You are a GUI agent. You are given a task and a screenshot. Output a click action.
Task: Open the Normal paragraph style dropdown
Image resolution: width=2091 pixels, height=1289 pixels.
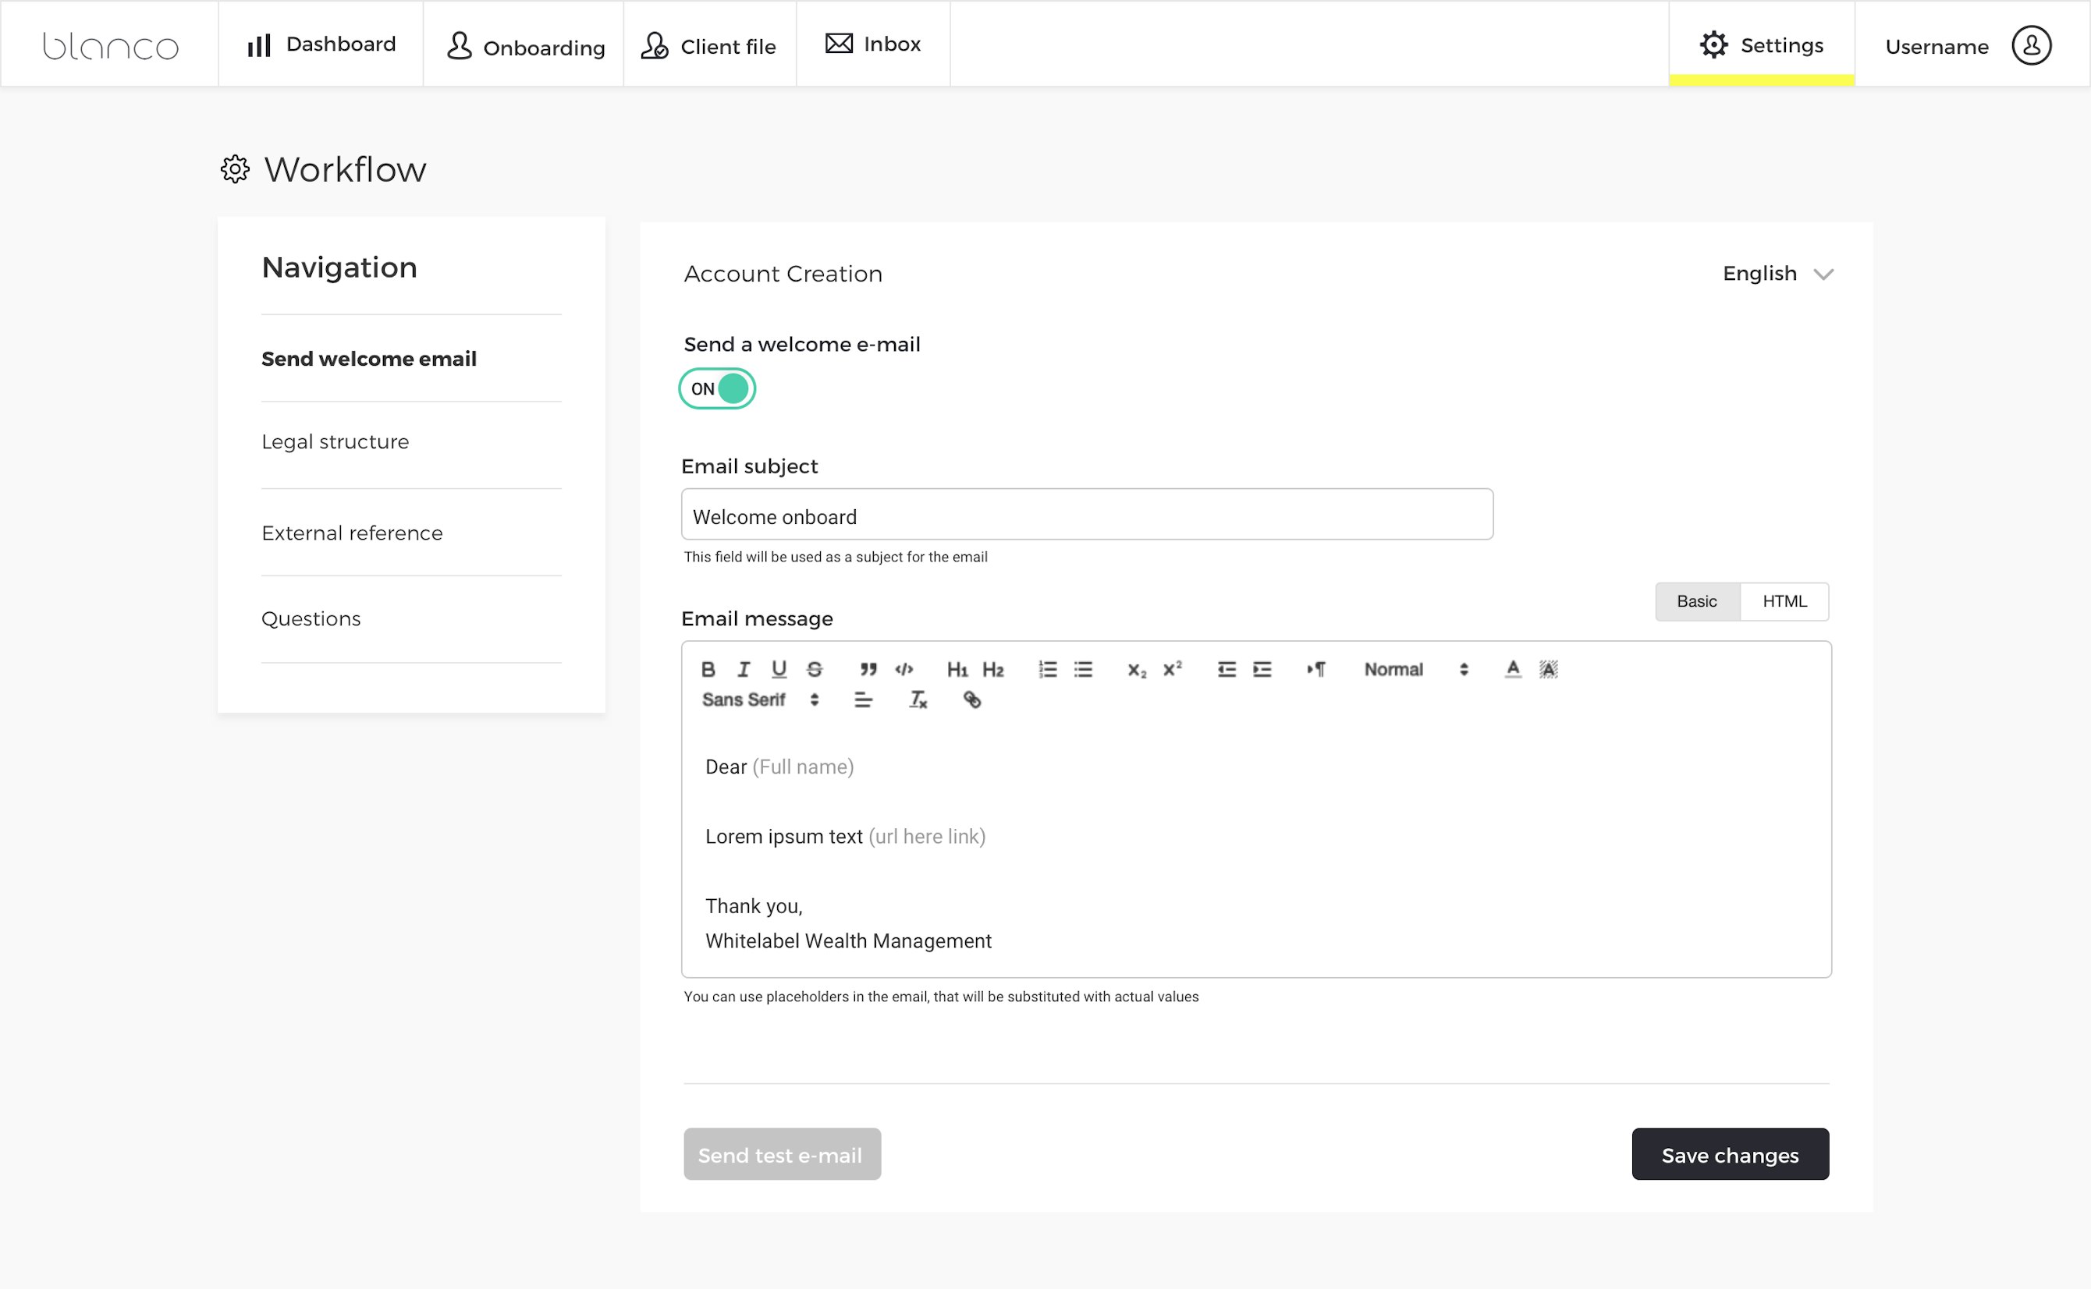pos(1407,669)
